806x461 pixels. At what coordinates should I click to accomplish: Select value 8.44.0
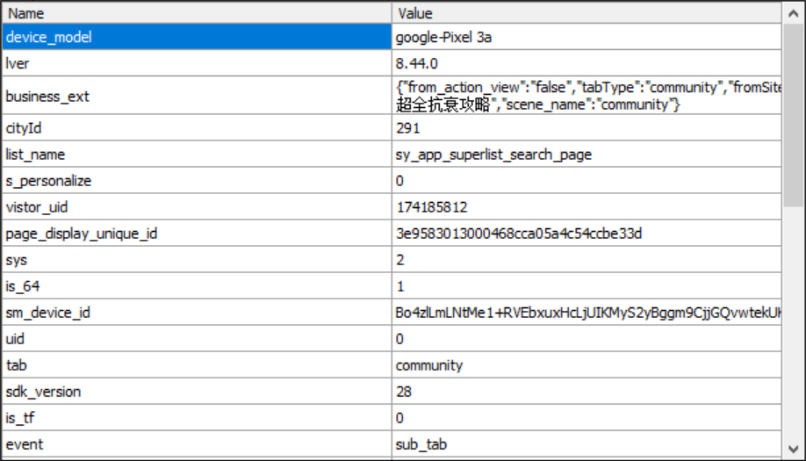(x=587, y=63)
